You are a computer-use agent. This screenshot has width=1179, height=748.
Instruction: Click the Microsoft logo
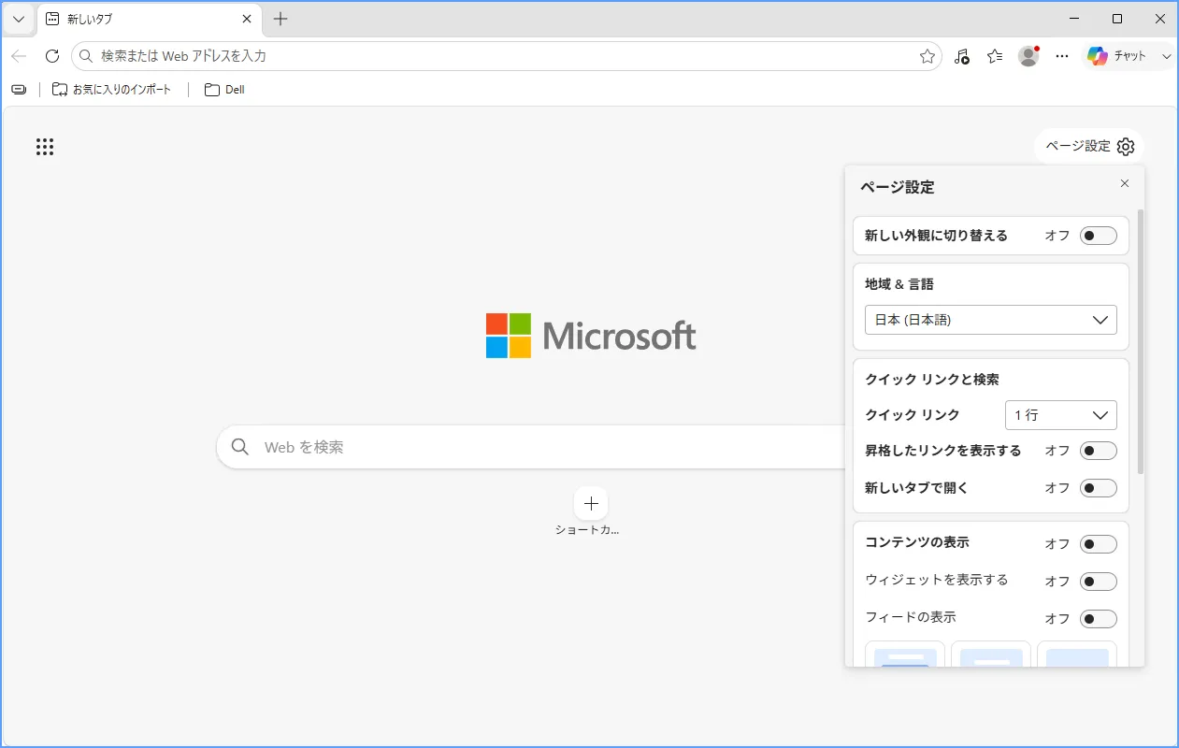(591, 336)
